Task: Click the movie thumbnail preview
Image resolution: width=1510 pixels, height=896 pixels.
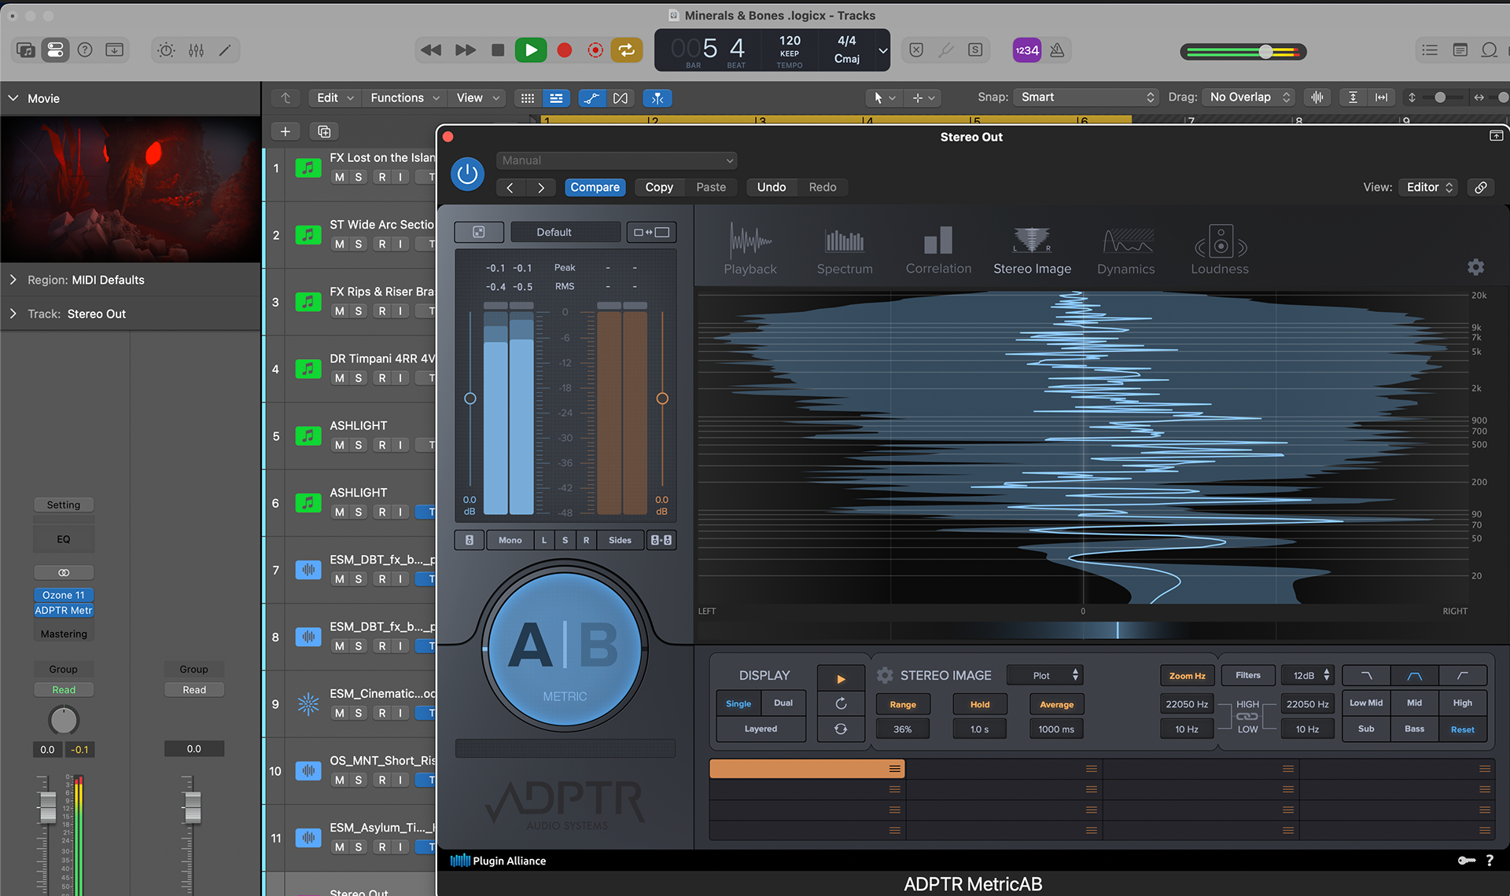Action: tap(131, 190)
